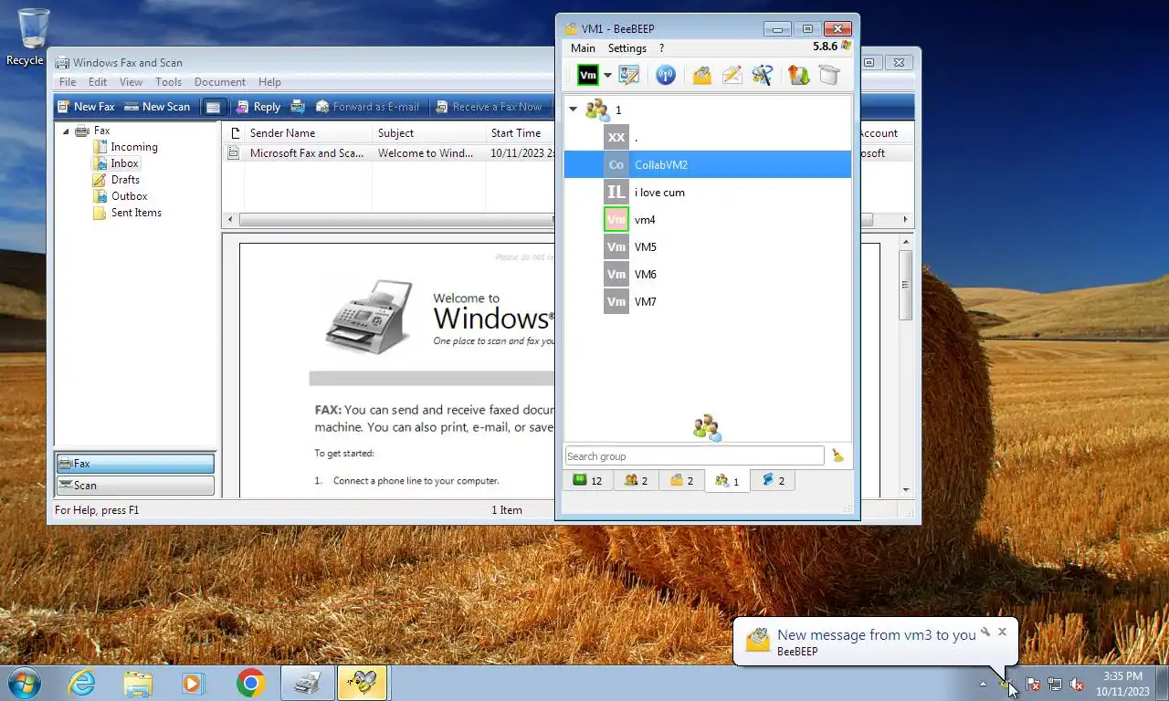Open Help menu in Windows Fax and Scan
The height and width of the screenshot is (701, 1169).
269,82
